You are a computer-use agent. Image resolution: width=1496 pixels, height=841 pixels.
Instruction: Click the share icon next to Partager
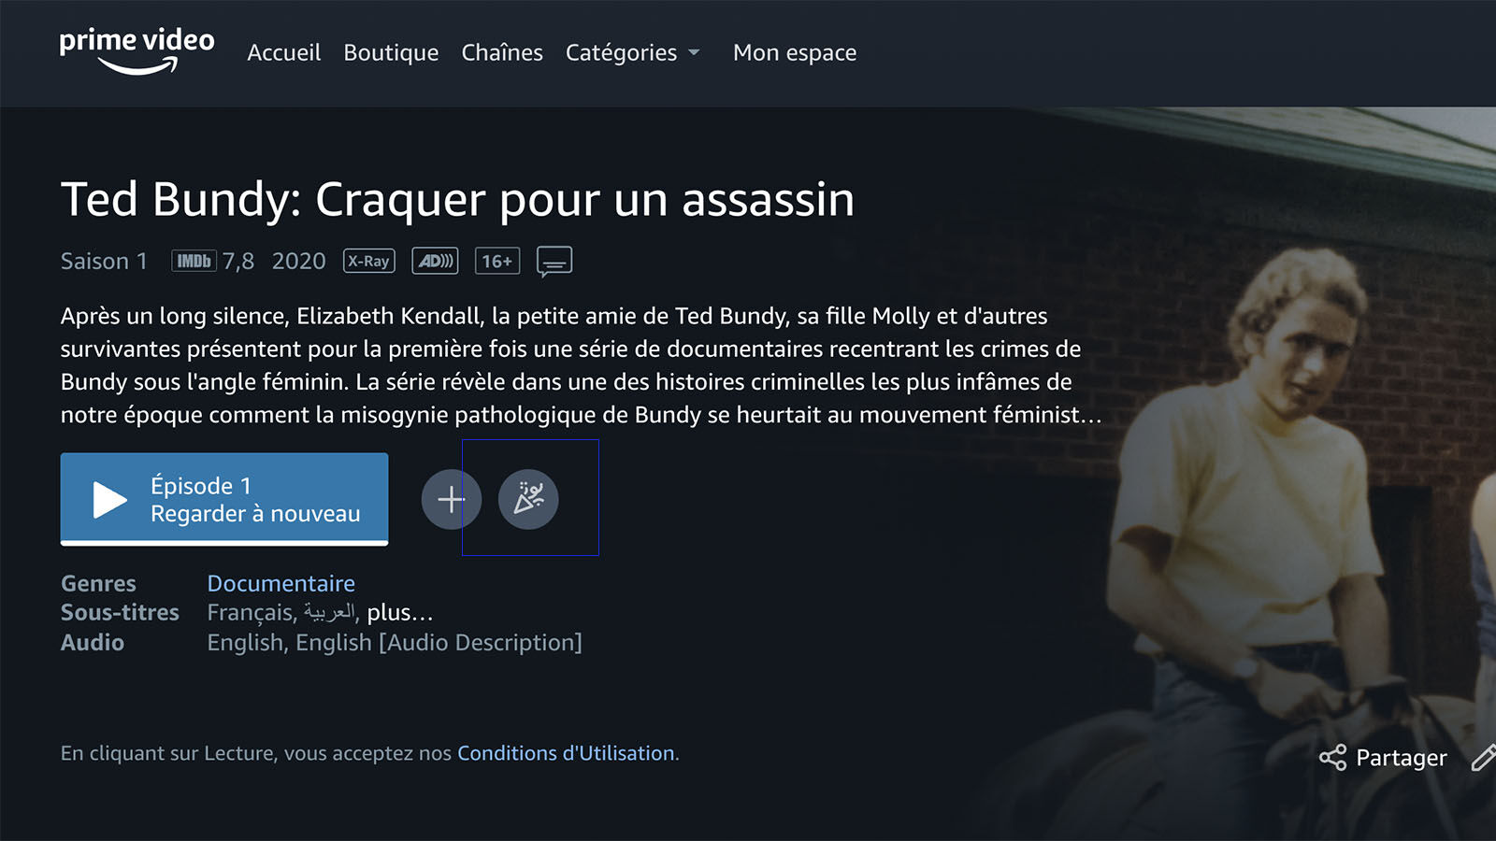(1332, 757)
